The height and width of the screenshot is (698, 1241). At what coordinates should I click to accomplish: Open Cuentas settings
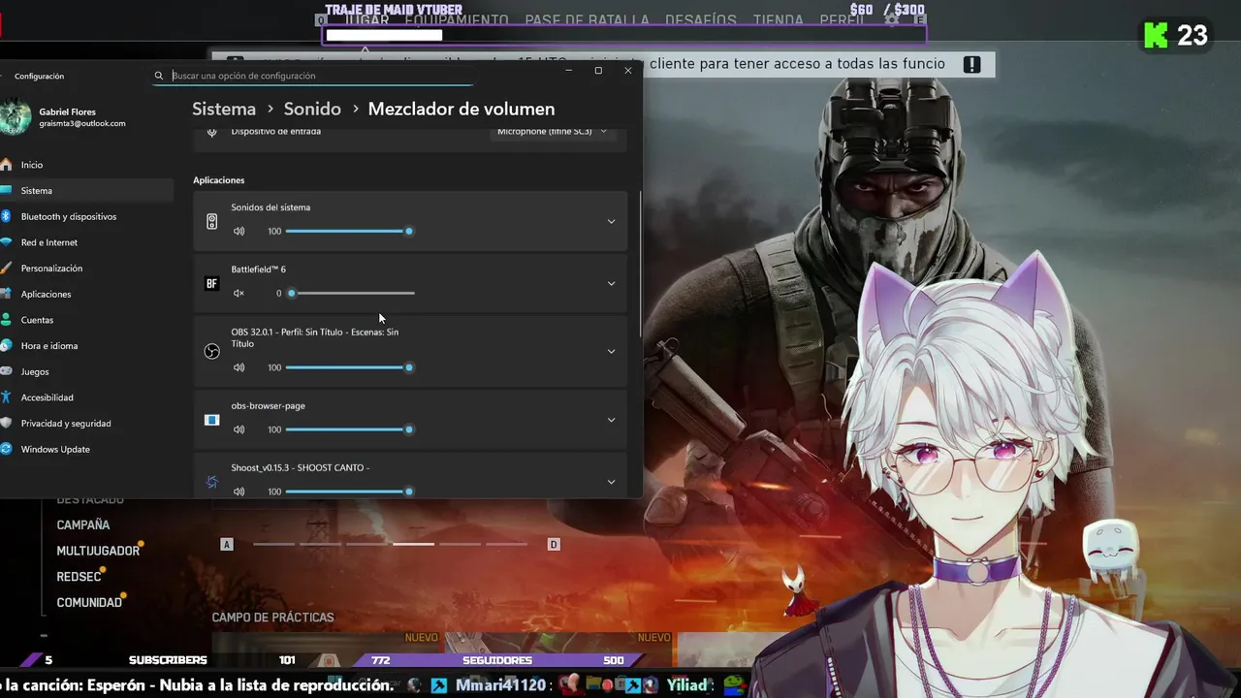pyautogui.click(x=86, y=320)
